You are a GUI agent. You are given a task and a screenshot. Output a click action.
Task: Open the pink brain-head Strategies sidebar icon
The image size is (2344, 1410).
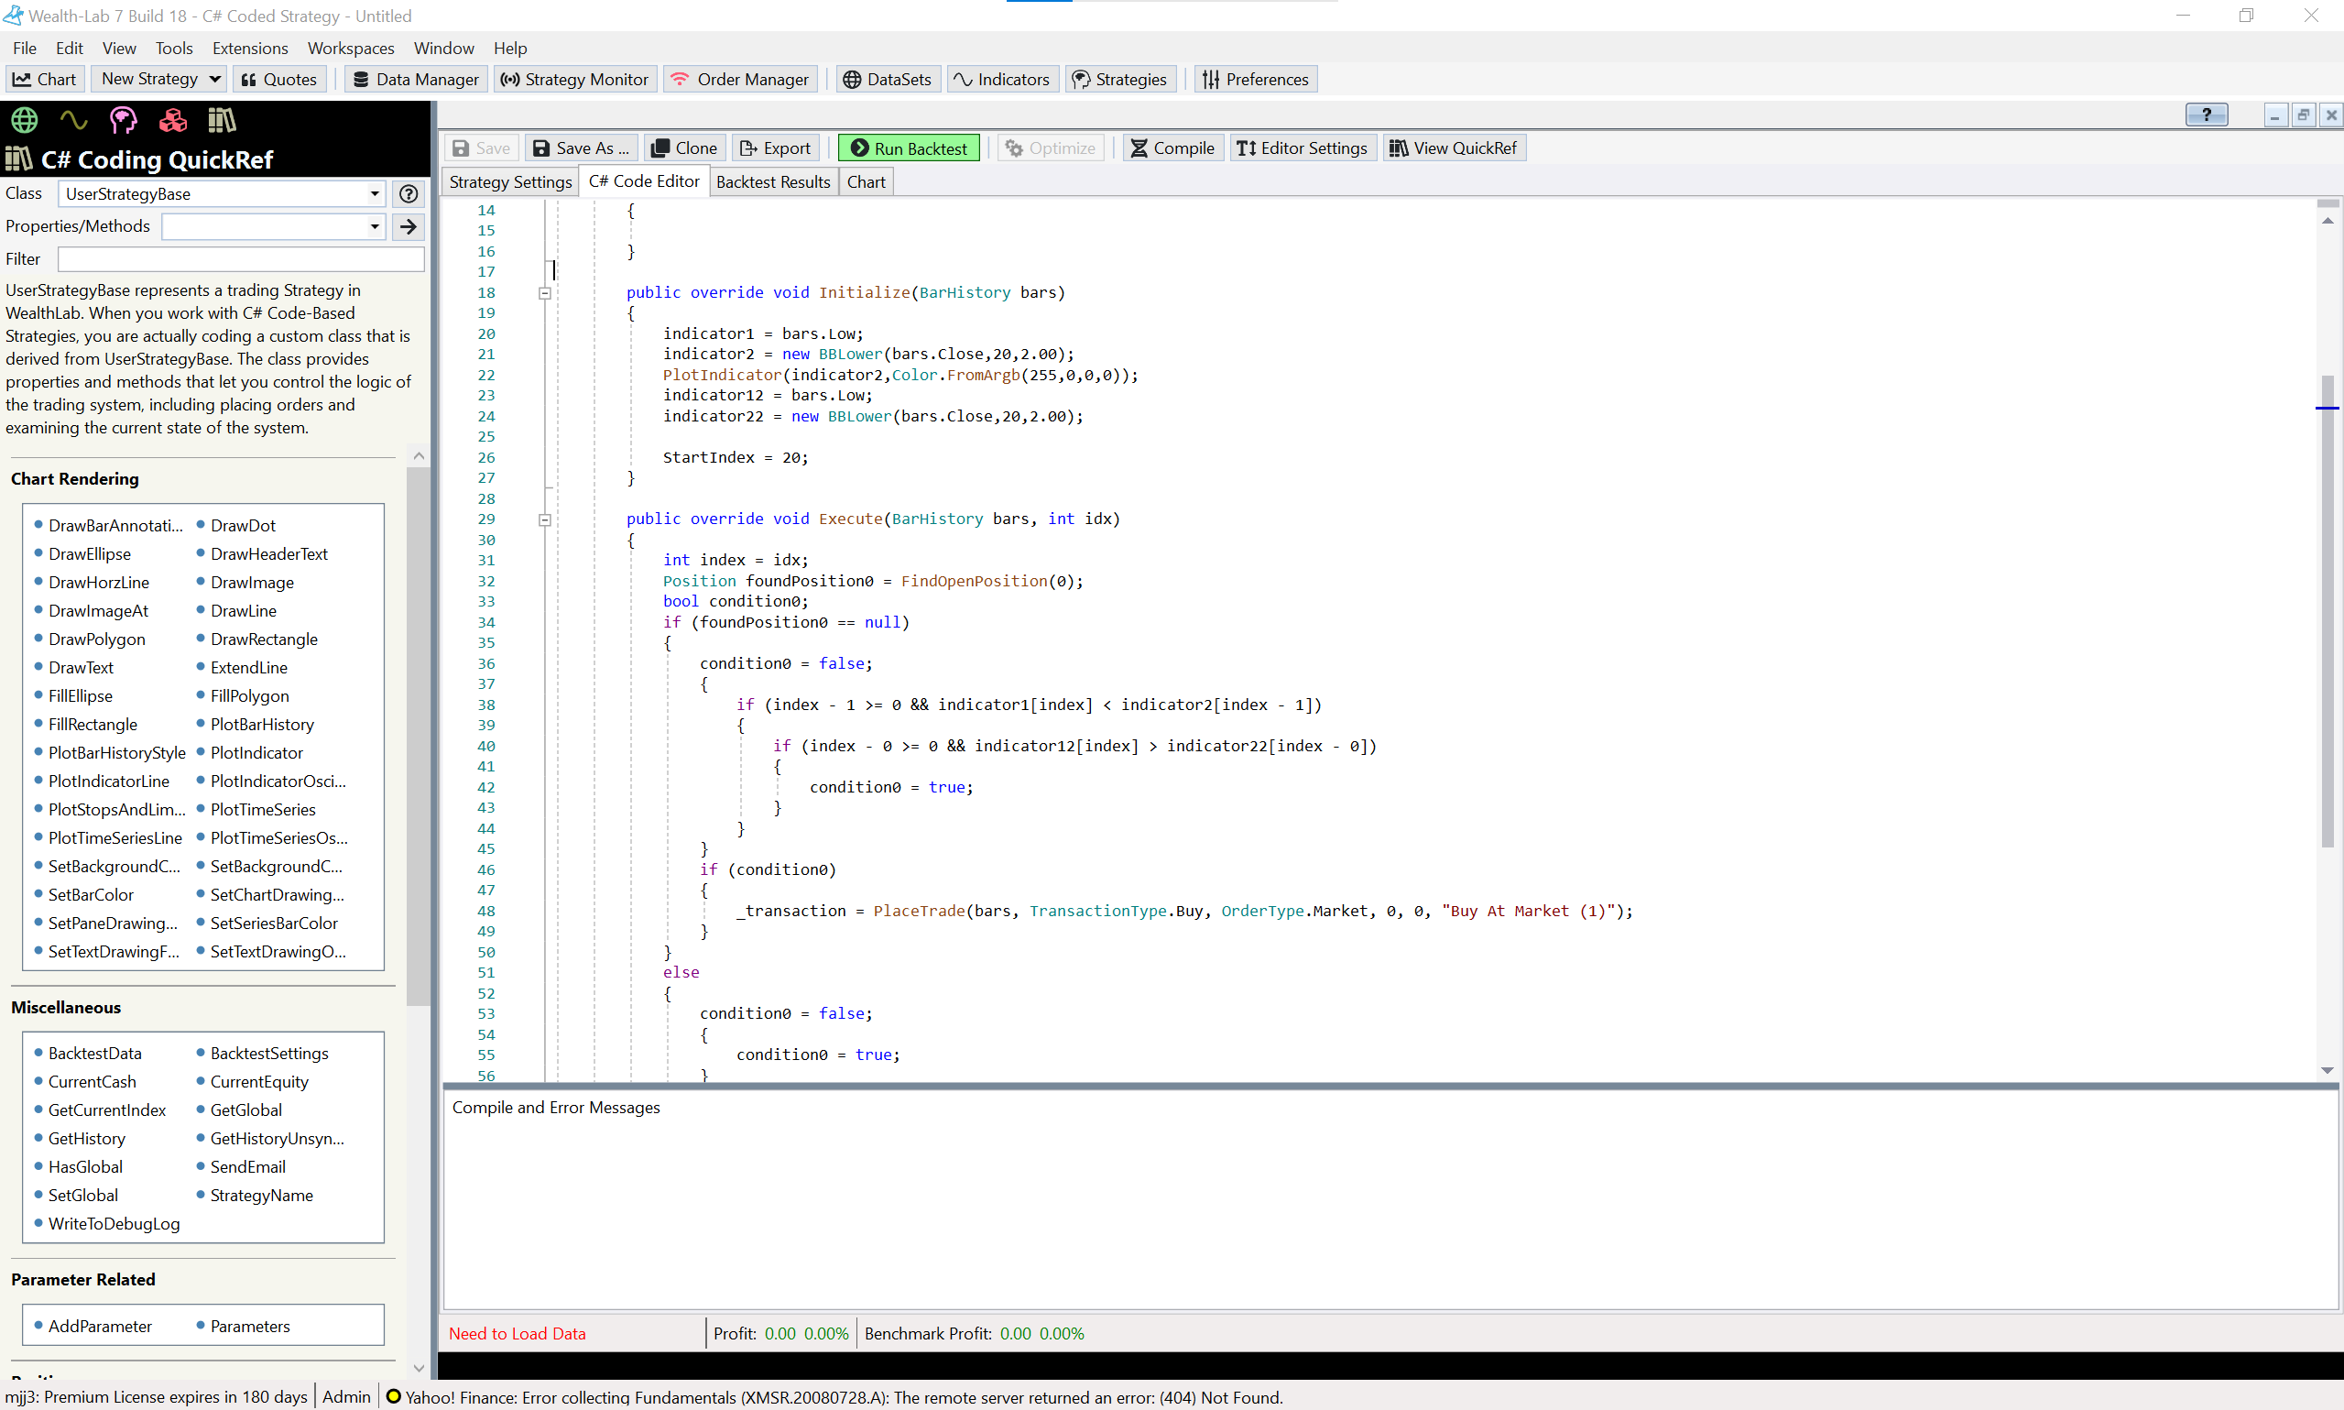coord(124,120)
